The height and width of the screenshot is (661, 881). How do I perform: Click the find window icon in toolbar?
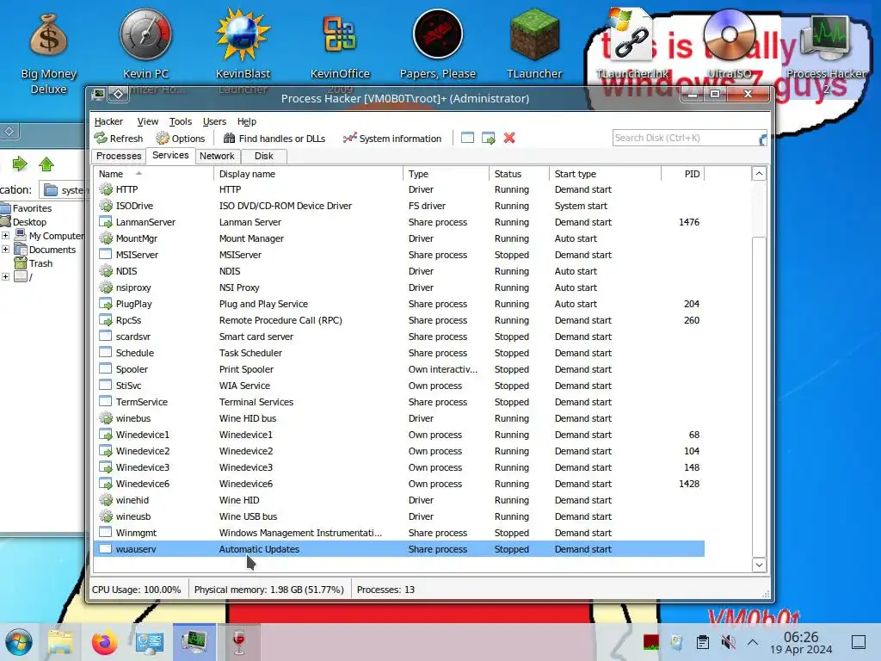[x=467, y=138]
